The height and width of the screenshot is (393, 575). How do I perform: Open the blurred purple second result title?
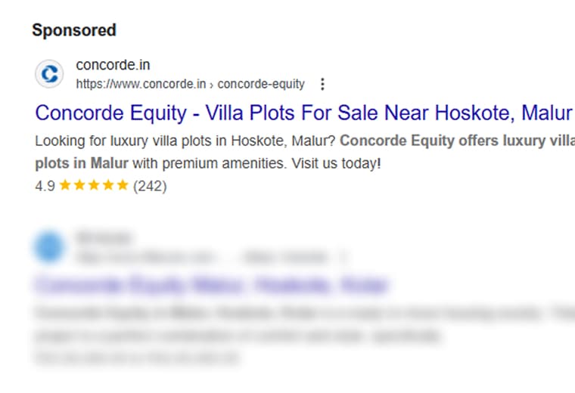212,285
